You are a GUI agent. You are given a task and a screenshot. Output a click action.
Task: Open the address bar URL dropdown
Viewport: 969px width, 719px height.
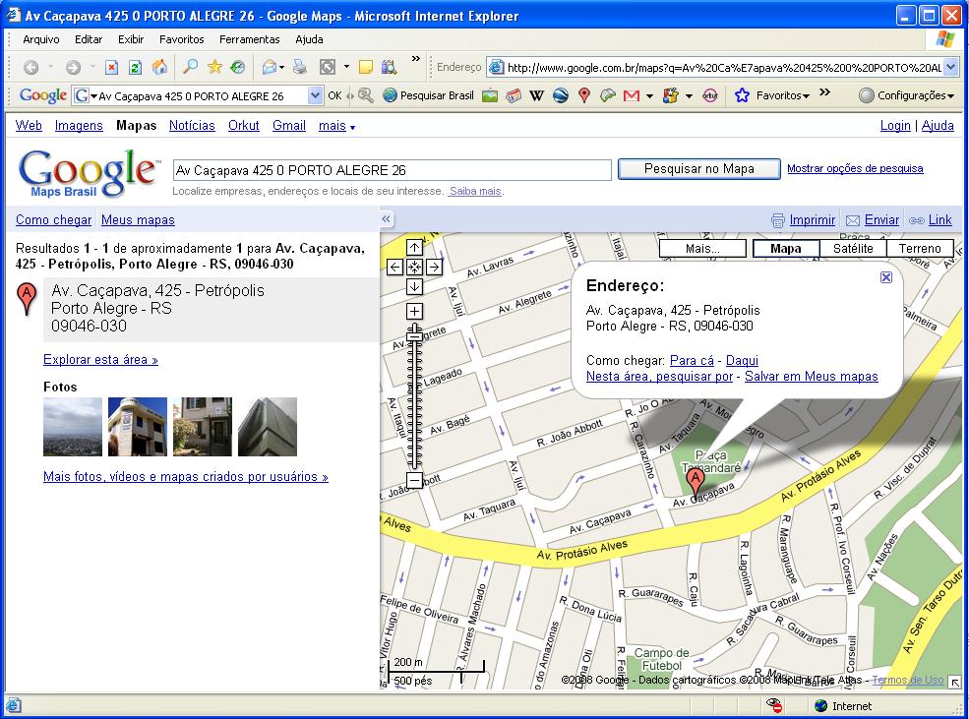pos(950,67)
